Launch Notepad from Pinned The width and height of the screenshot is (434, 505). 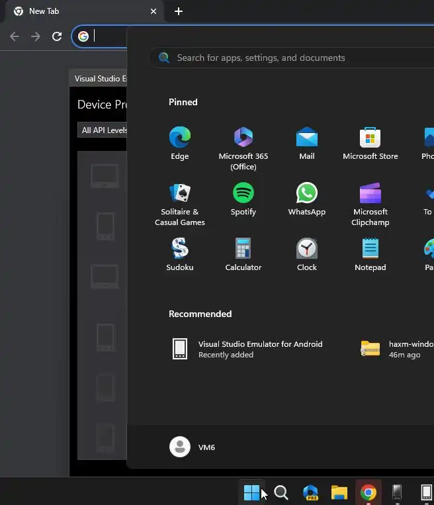(x=370, y=254)
